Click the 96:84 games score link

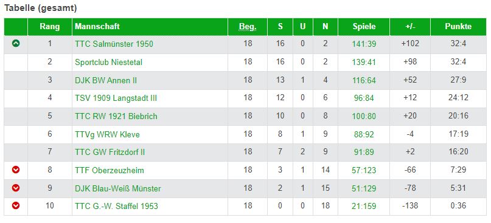coord(364,98)
